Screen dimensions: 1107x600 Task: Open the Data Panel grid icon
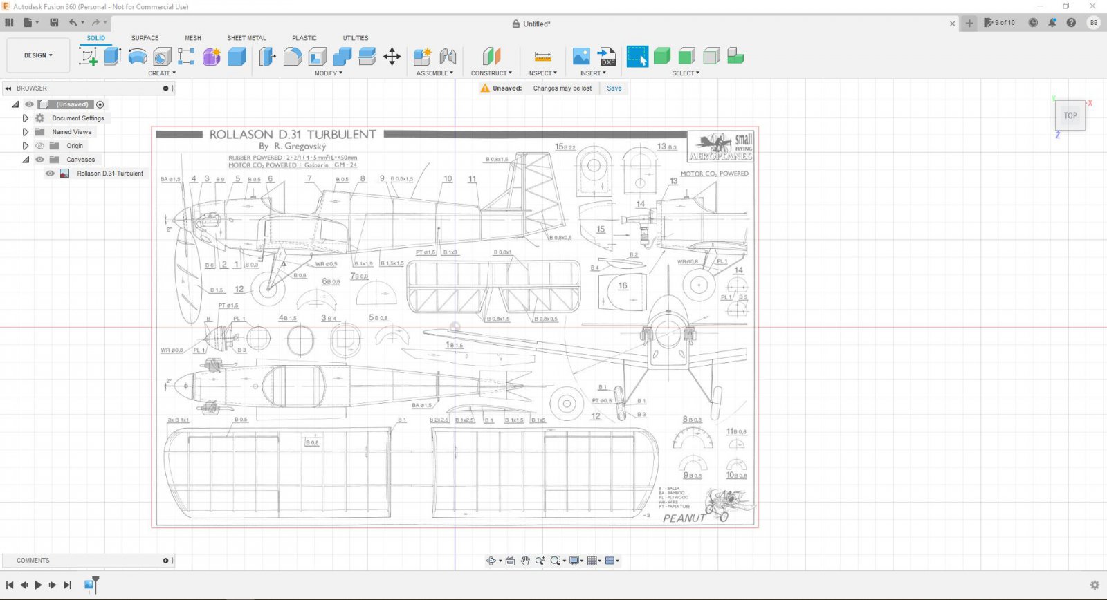(9, 23)
